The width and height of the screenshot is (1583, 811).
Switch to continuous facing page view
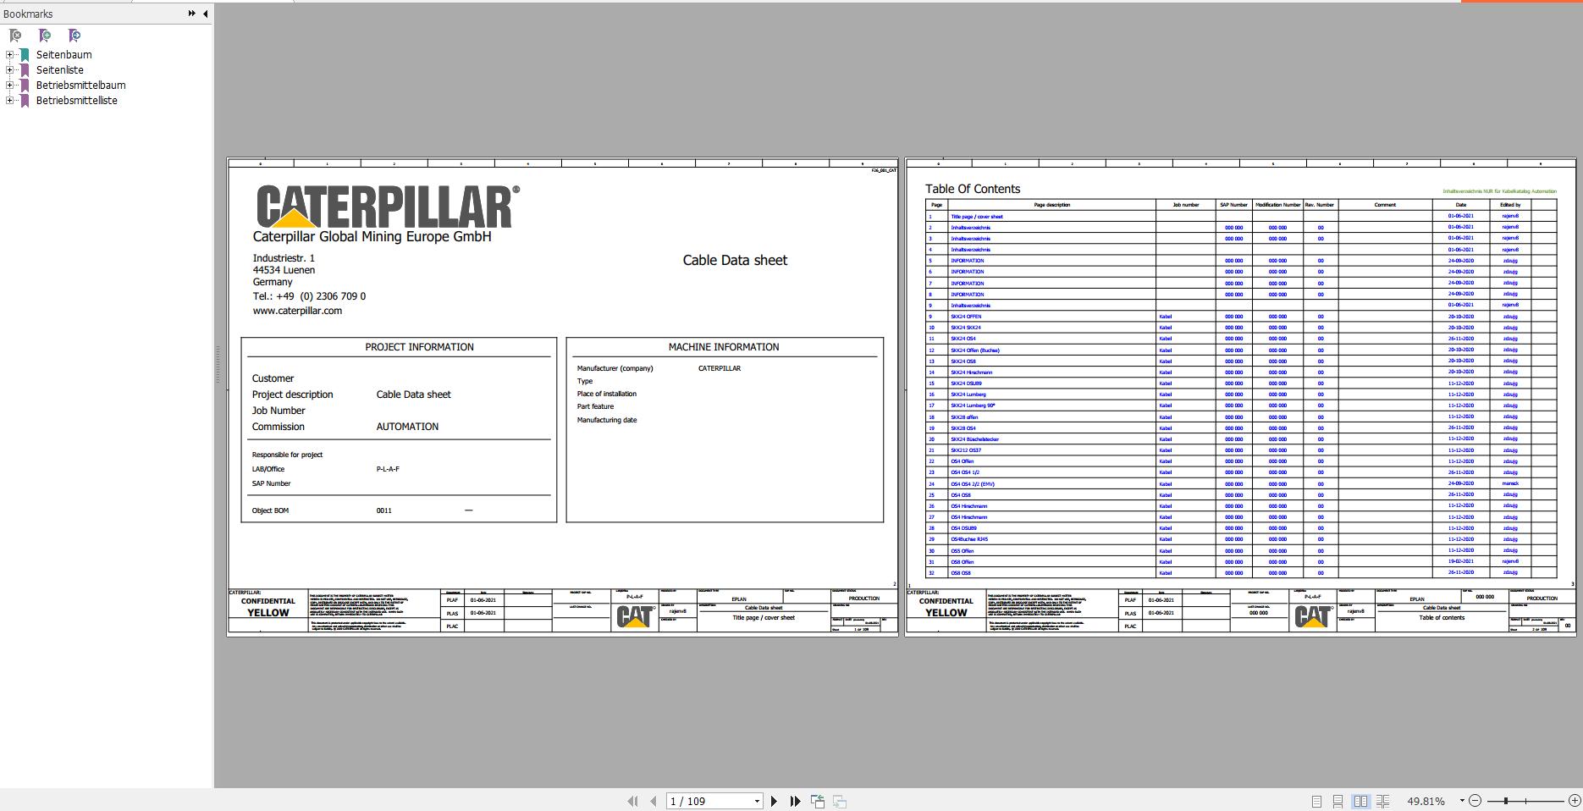coord(1382,801)
